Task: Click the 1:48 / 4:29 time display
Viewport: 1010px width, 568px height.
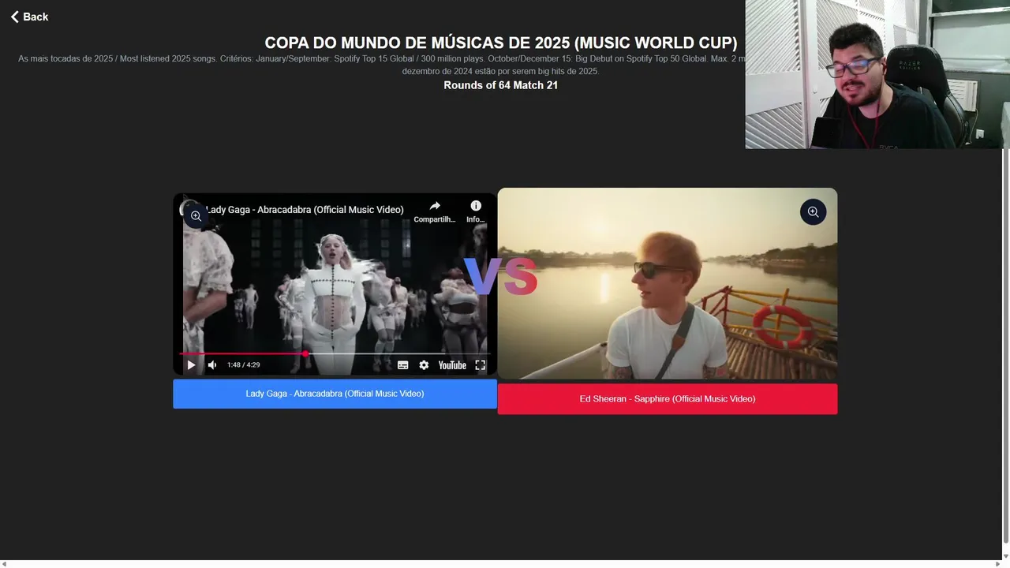Action: pos(243,365)
